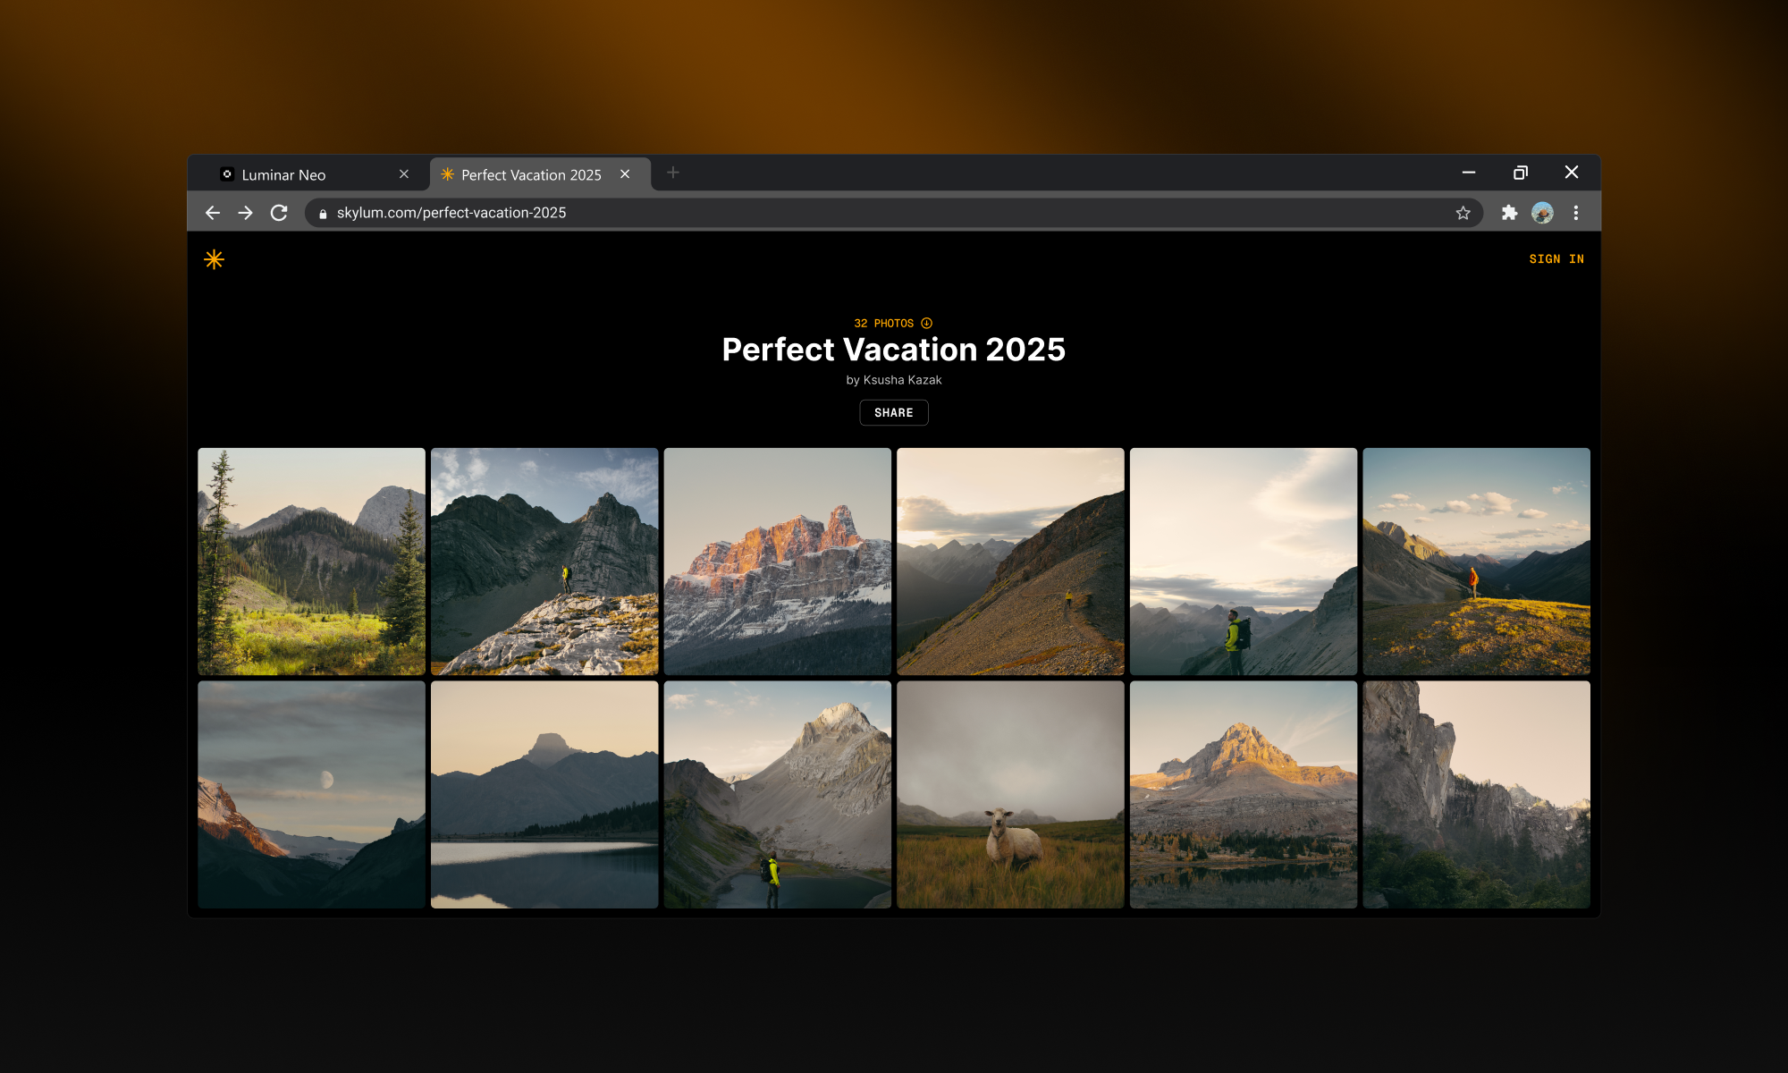Reload the current page
This screenshot has height=1073, width=1788.
pyautogui.click(x=279, y=213)
